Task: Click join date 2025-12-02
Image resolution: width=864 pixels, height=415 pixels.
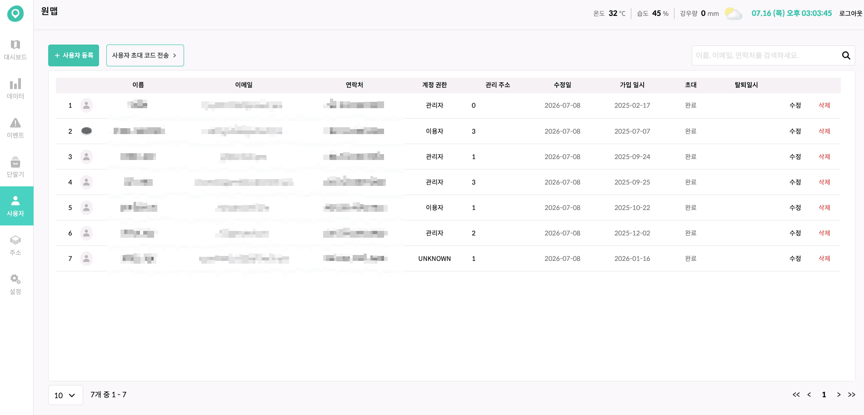Action: pyautogui.click(x=632, y=233)
